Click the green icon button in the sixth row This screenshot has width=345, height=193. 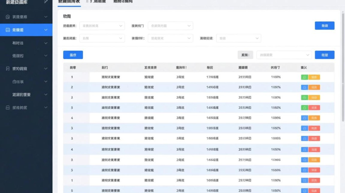pyautogui.click(x=304, y=128)
